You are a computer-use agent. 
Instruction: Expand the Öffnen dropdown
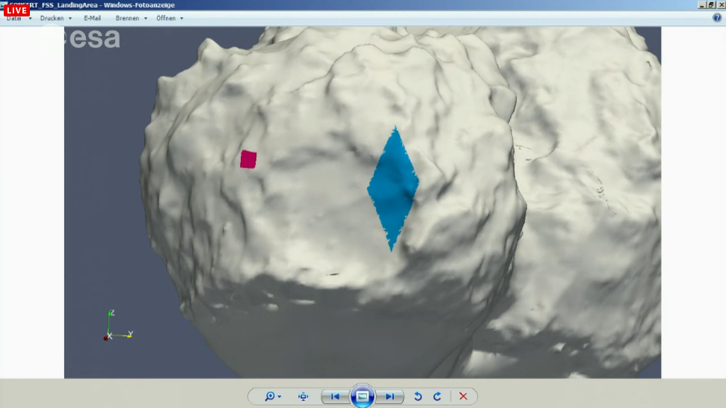click(170, 18)
